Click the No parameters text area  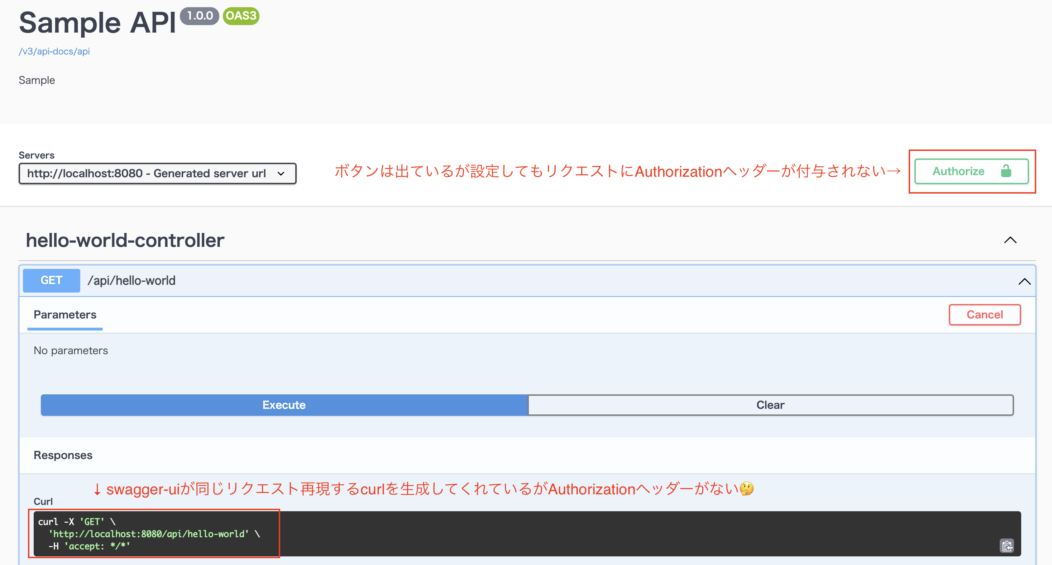coord(71,350)
